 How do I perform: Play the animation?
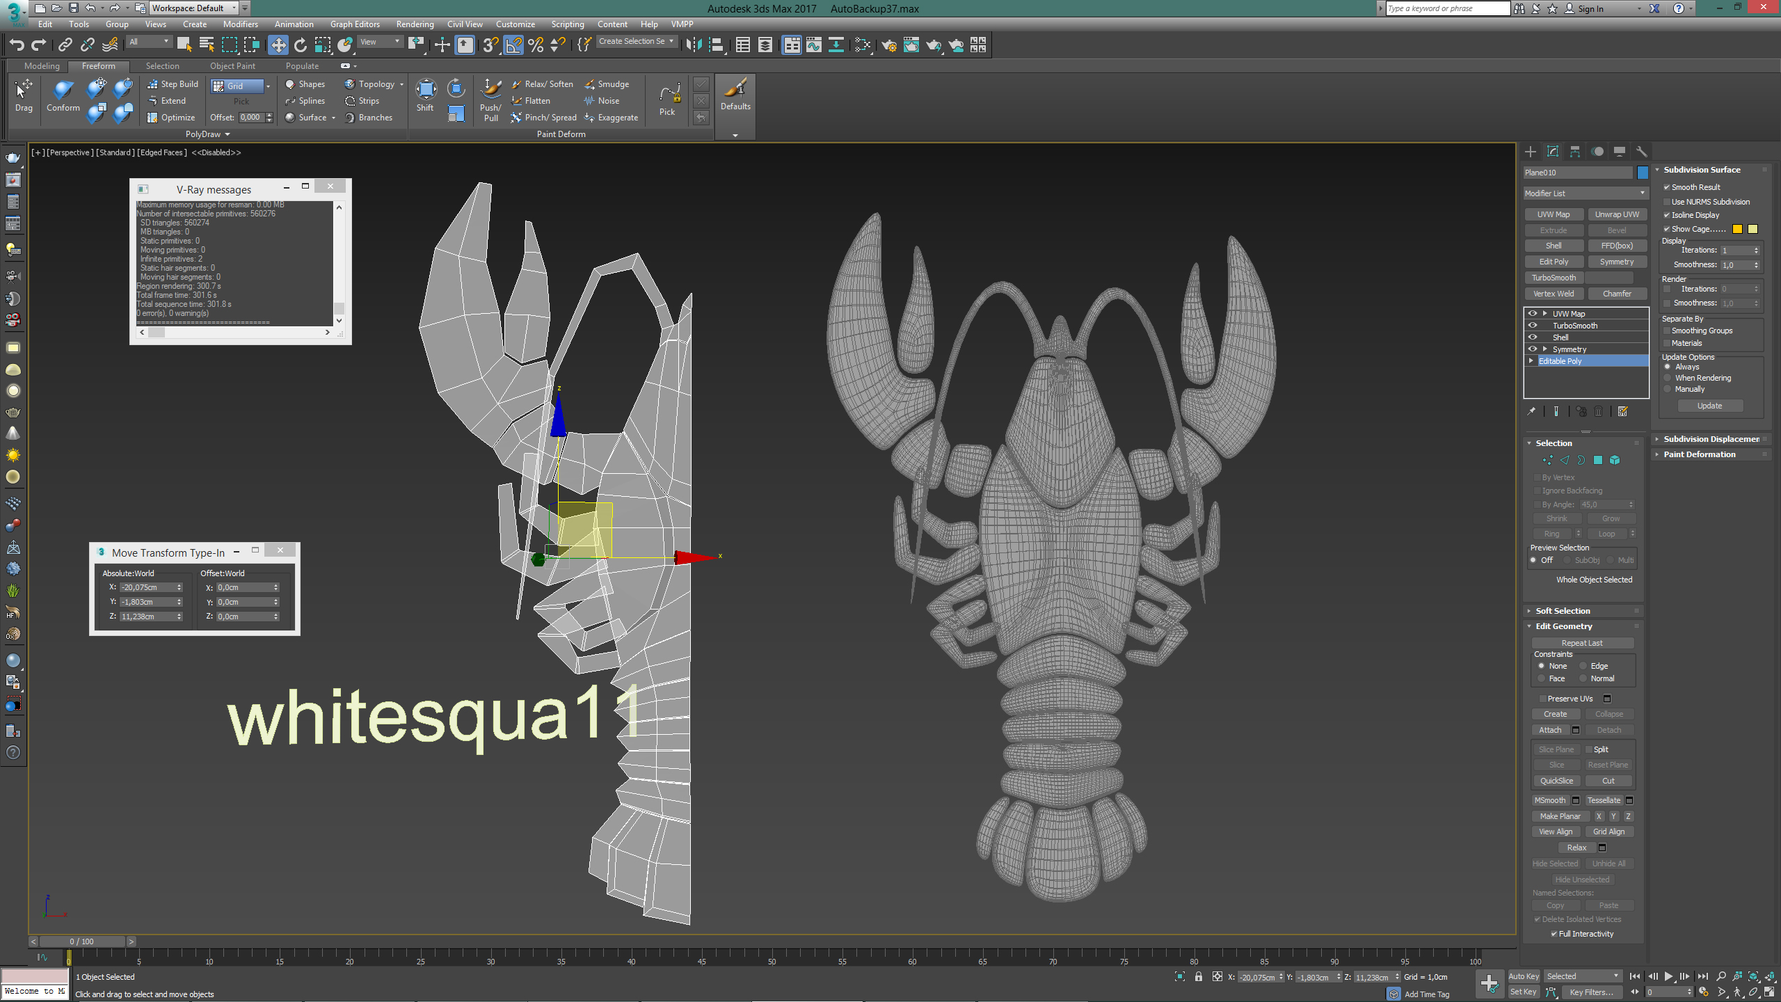coord(1669,976)
